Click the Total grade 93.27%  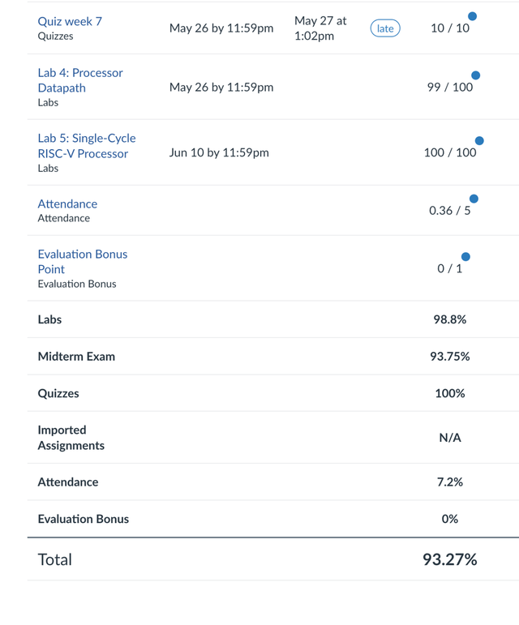coord(449,559)
